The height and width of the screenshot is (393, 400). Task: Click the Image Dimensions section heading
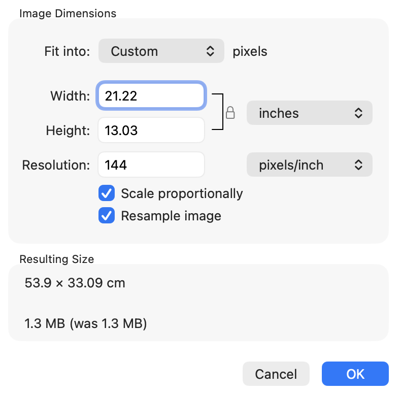(68, 13)
